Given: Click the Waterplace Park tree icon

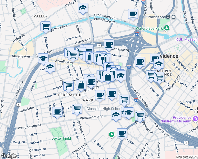Looking at the screenshot, I should (x=167, y=28).
